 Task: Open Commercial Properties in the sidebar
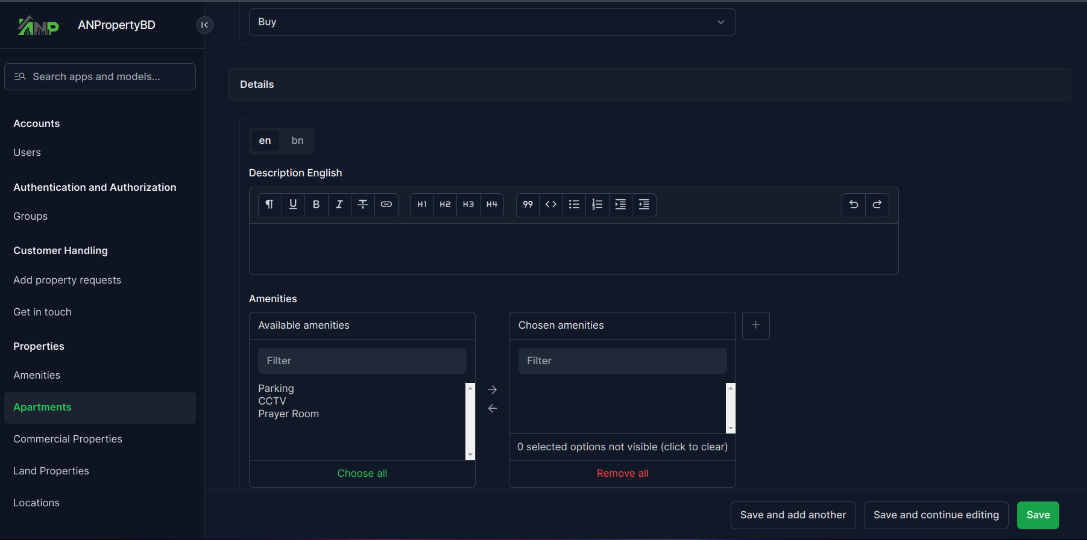(x=68, y=439)
